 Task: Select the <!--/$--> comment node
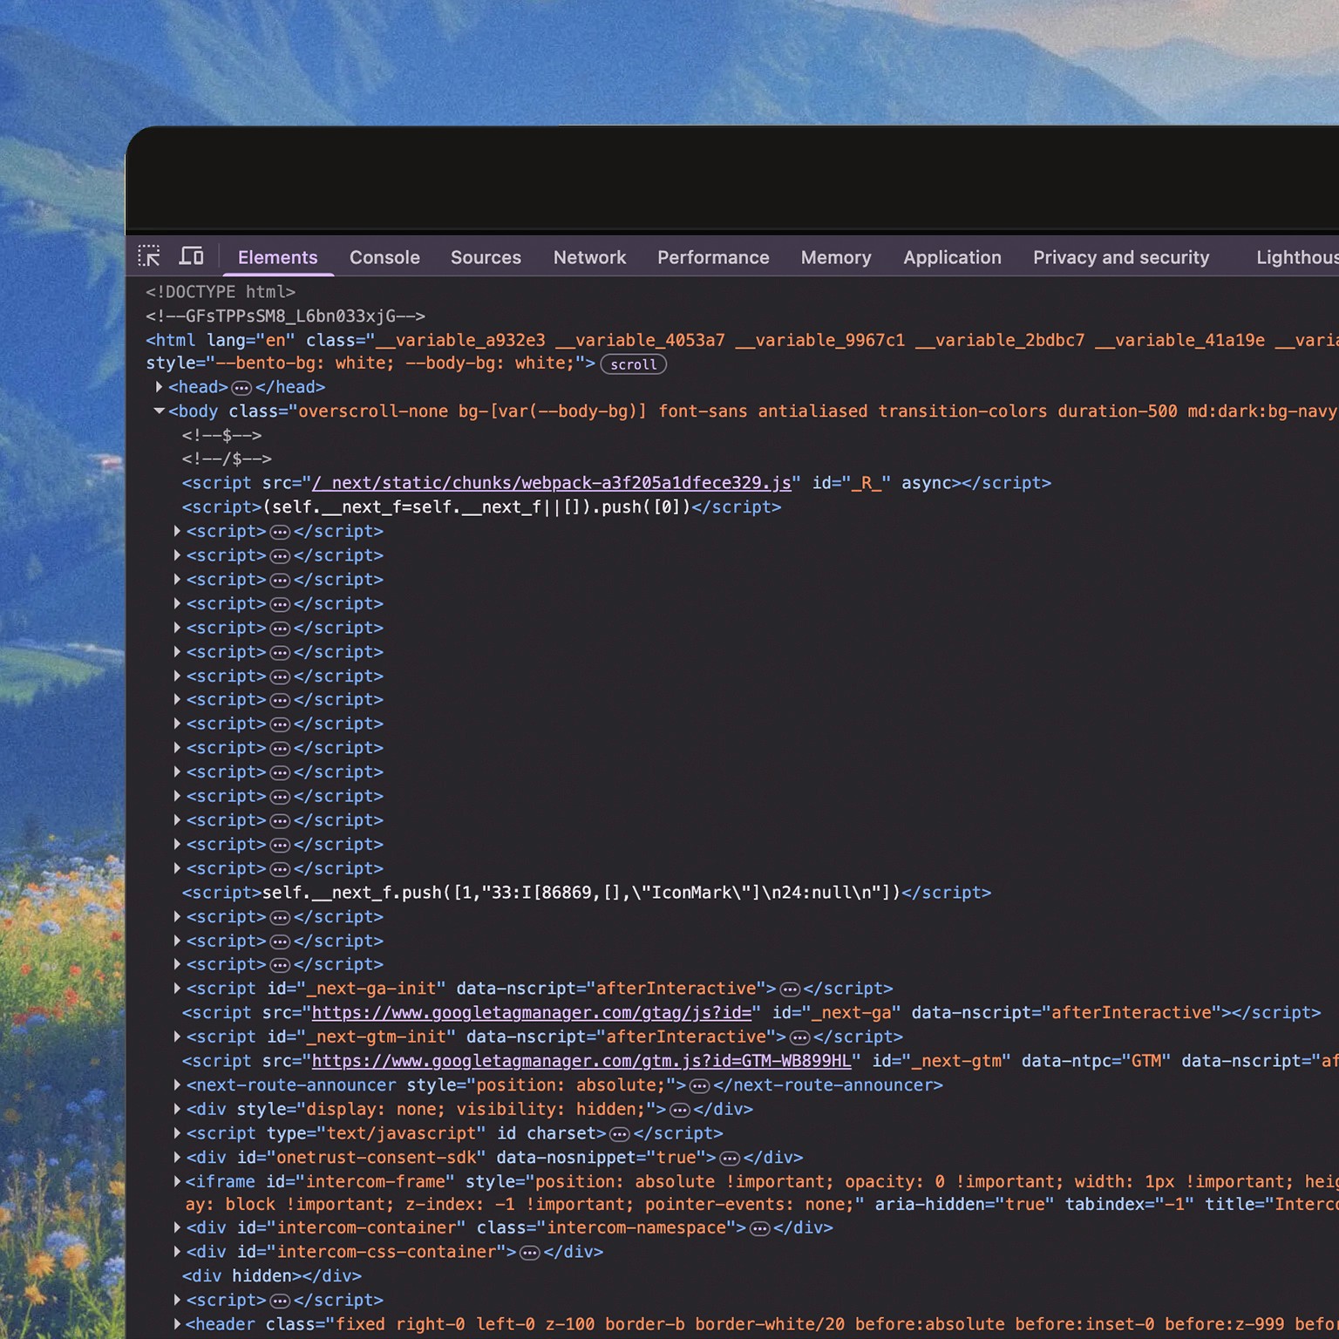pos(227,459)
